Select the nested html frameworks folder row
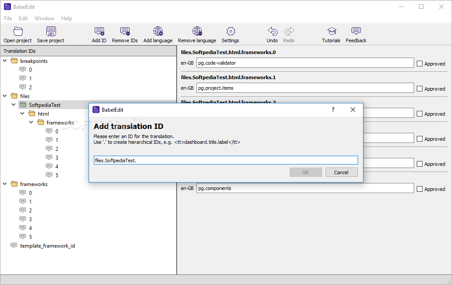Image resolution: width=452 pixels, height=285 pixels. click(60, 123)
